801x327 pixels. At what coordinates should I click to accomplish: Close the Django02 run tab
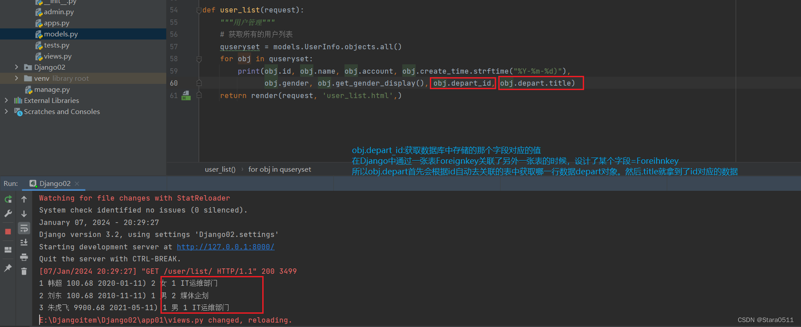77,183
